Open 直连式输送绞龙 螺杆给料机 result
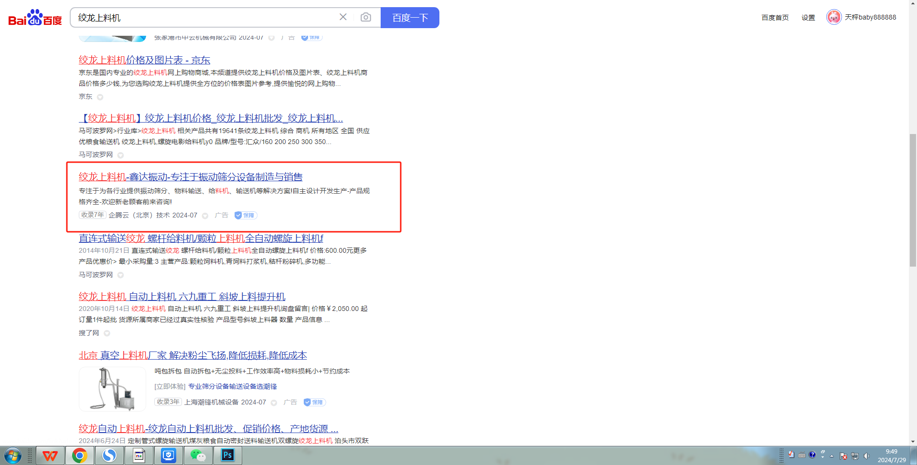Screen dimensions: 917x465 (x=201, y=238)
